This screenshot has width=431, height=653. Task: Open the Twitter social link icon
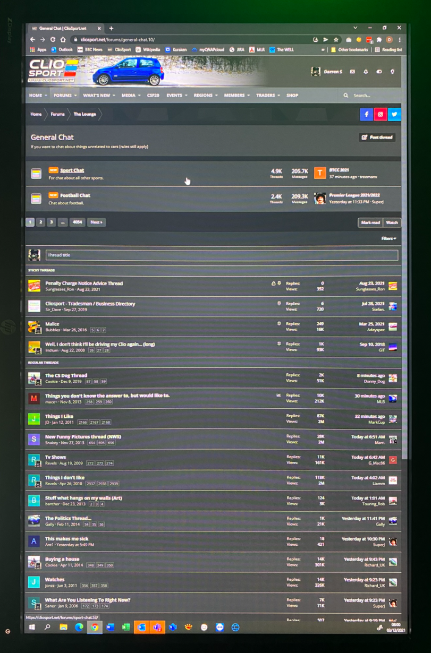tap(394, 114)
